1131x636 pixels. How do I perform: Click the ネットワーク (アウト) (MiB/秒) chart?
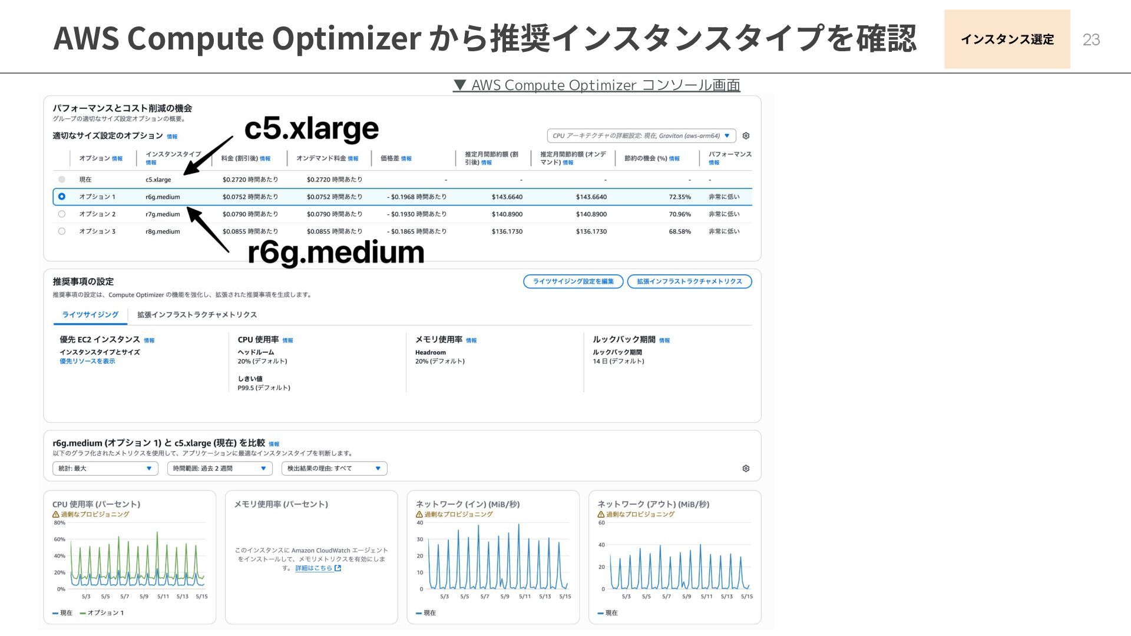675,557
